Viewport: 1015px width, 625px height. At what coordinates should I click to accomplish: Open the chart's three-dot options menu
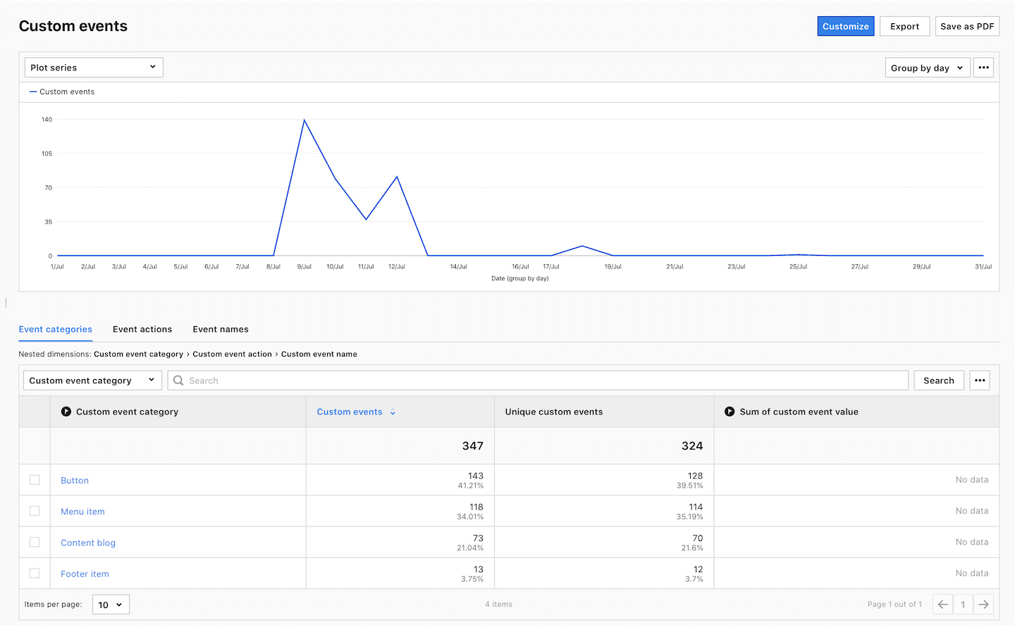(983, 68)
